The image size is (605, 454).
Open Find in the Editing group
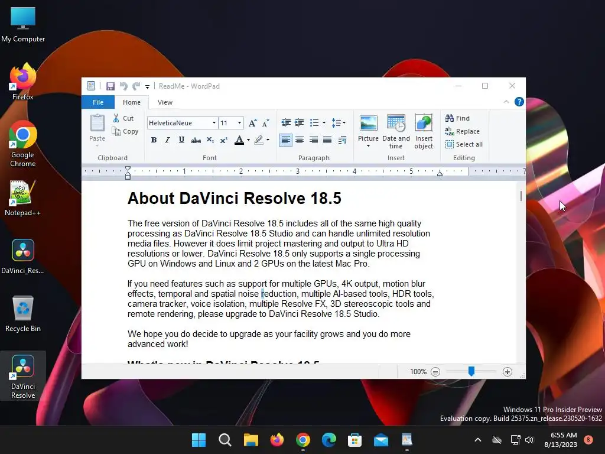(x=457, y=118)
